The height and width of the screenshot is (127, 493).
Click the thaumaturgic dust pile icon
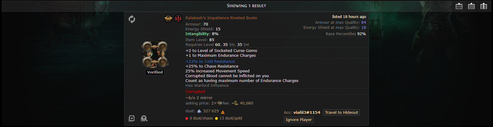tap(199, 111)
